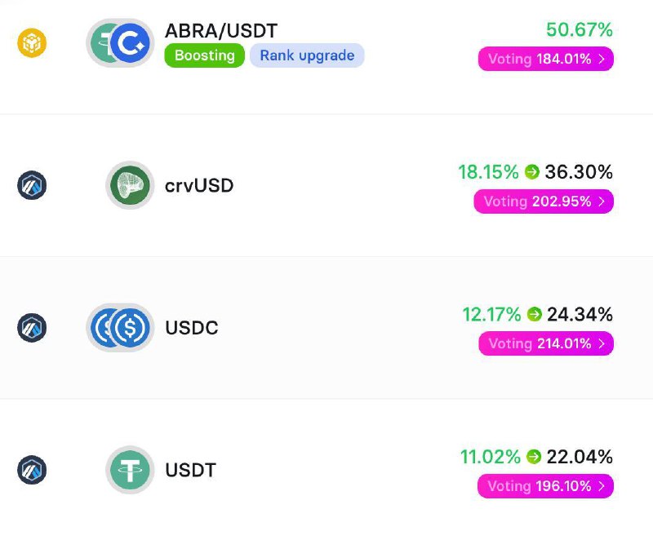Click the green arrow next to 18.15%

[532, 171]
